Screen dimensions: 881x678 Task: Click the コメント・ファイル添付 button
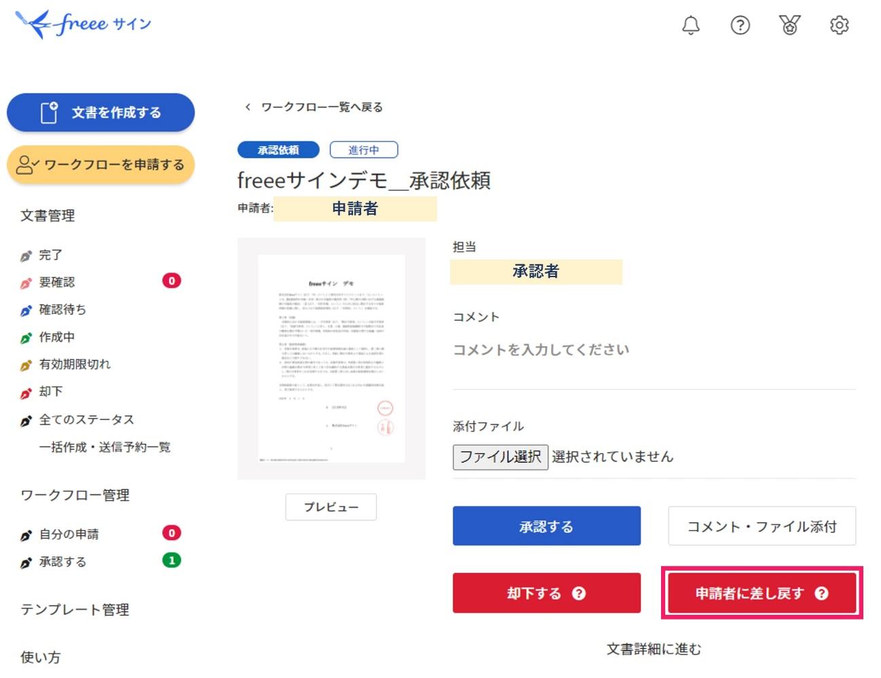[762, 526]
